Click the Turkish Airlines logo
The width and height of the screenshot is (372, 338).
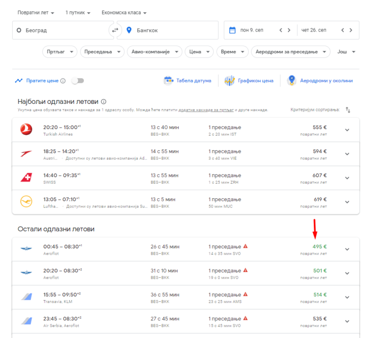(26, 130)
